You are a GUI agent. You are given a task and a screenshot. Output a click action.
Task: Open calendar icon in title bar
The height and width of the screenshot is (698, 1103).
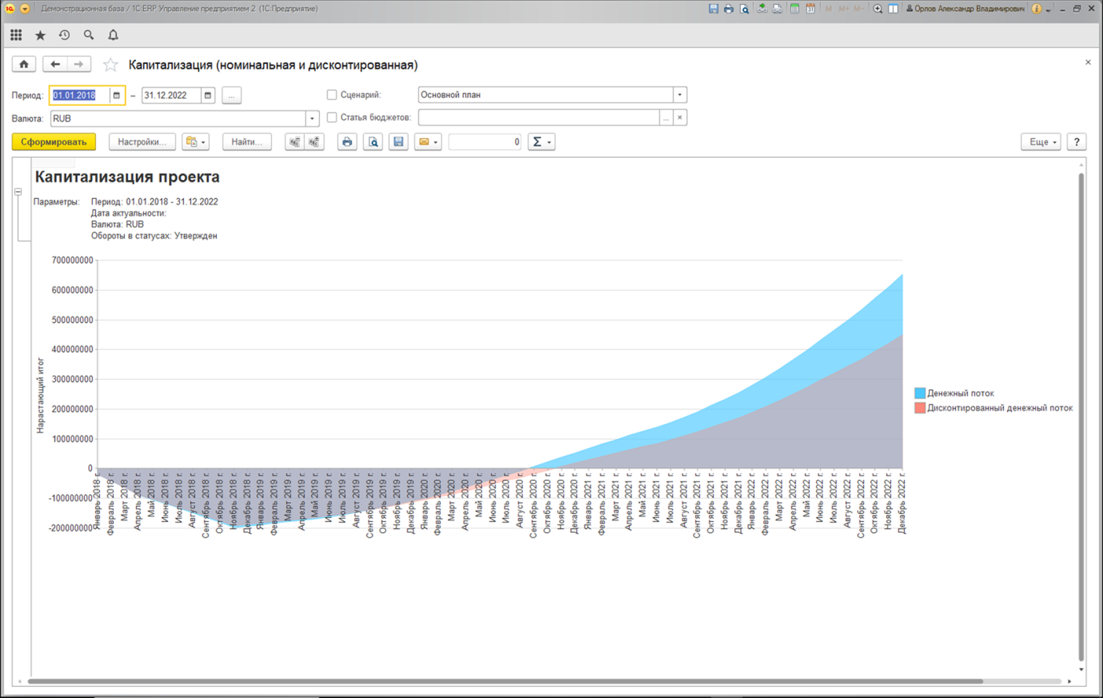tap(810, 9)
